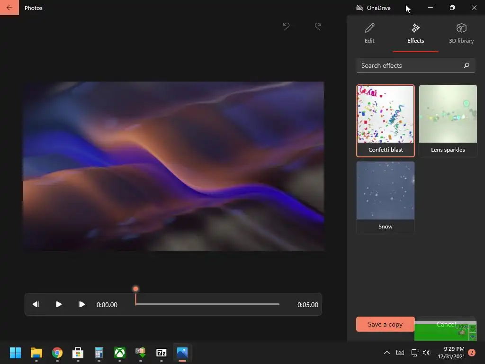Undo the last edit
This screenshot has height=364, width=485.
[287, 27]
